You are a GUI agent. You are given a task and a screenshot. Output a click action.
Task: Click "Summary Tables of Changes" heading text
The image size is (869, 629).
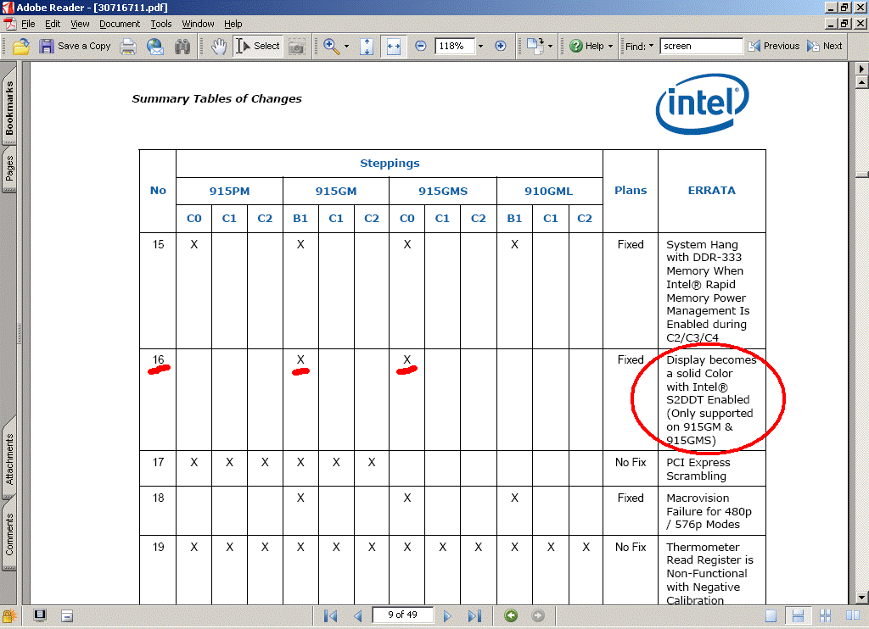point(216,98)
